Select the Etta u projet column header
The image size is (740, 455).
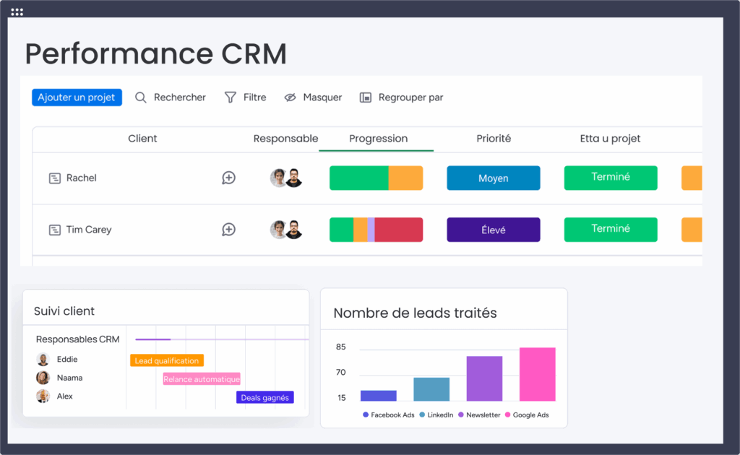pyautogui.click(x=610, y=139)
